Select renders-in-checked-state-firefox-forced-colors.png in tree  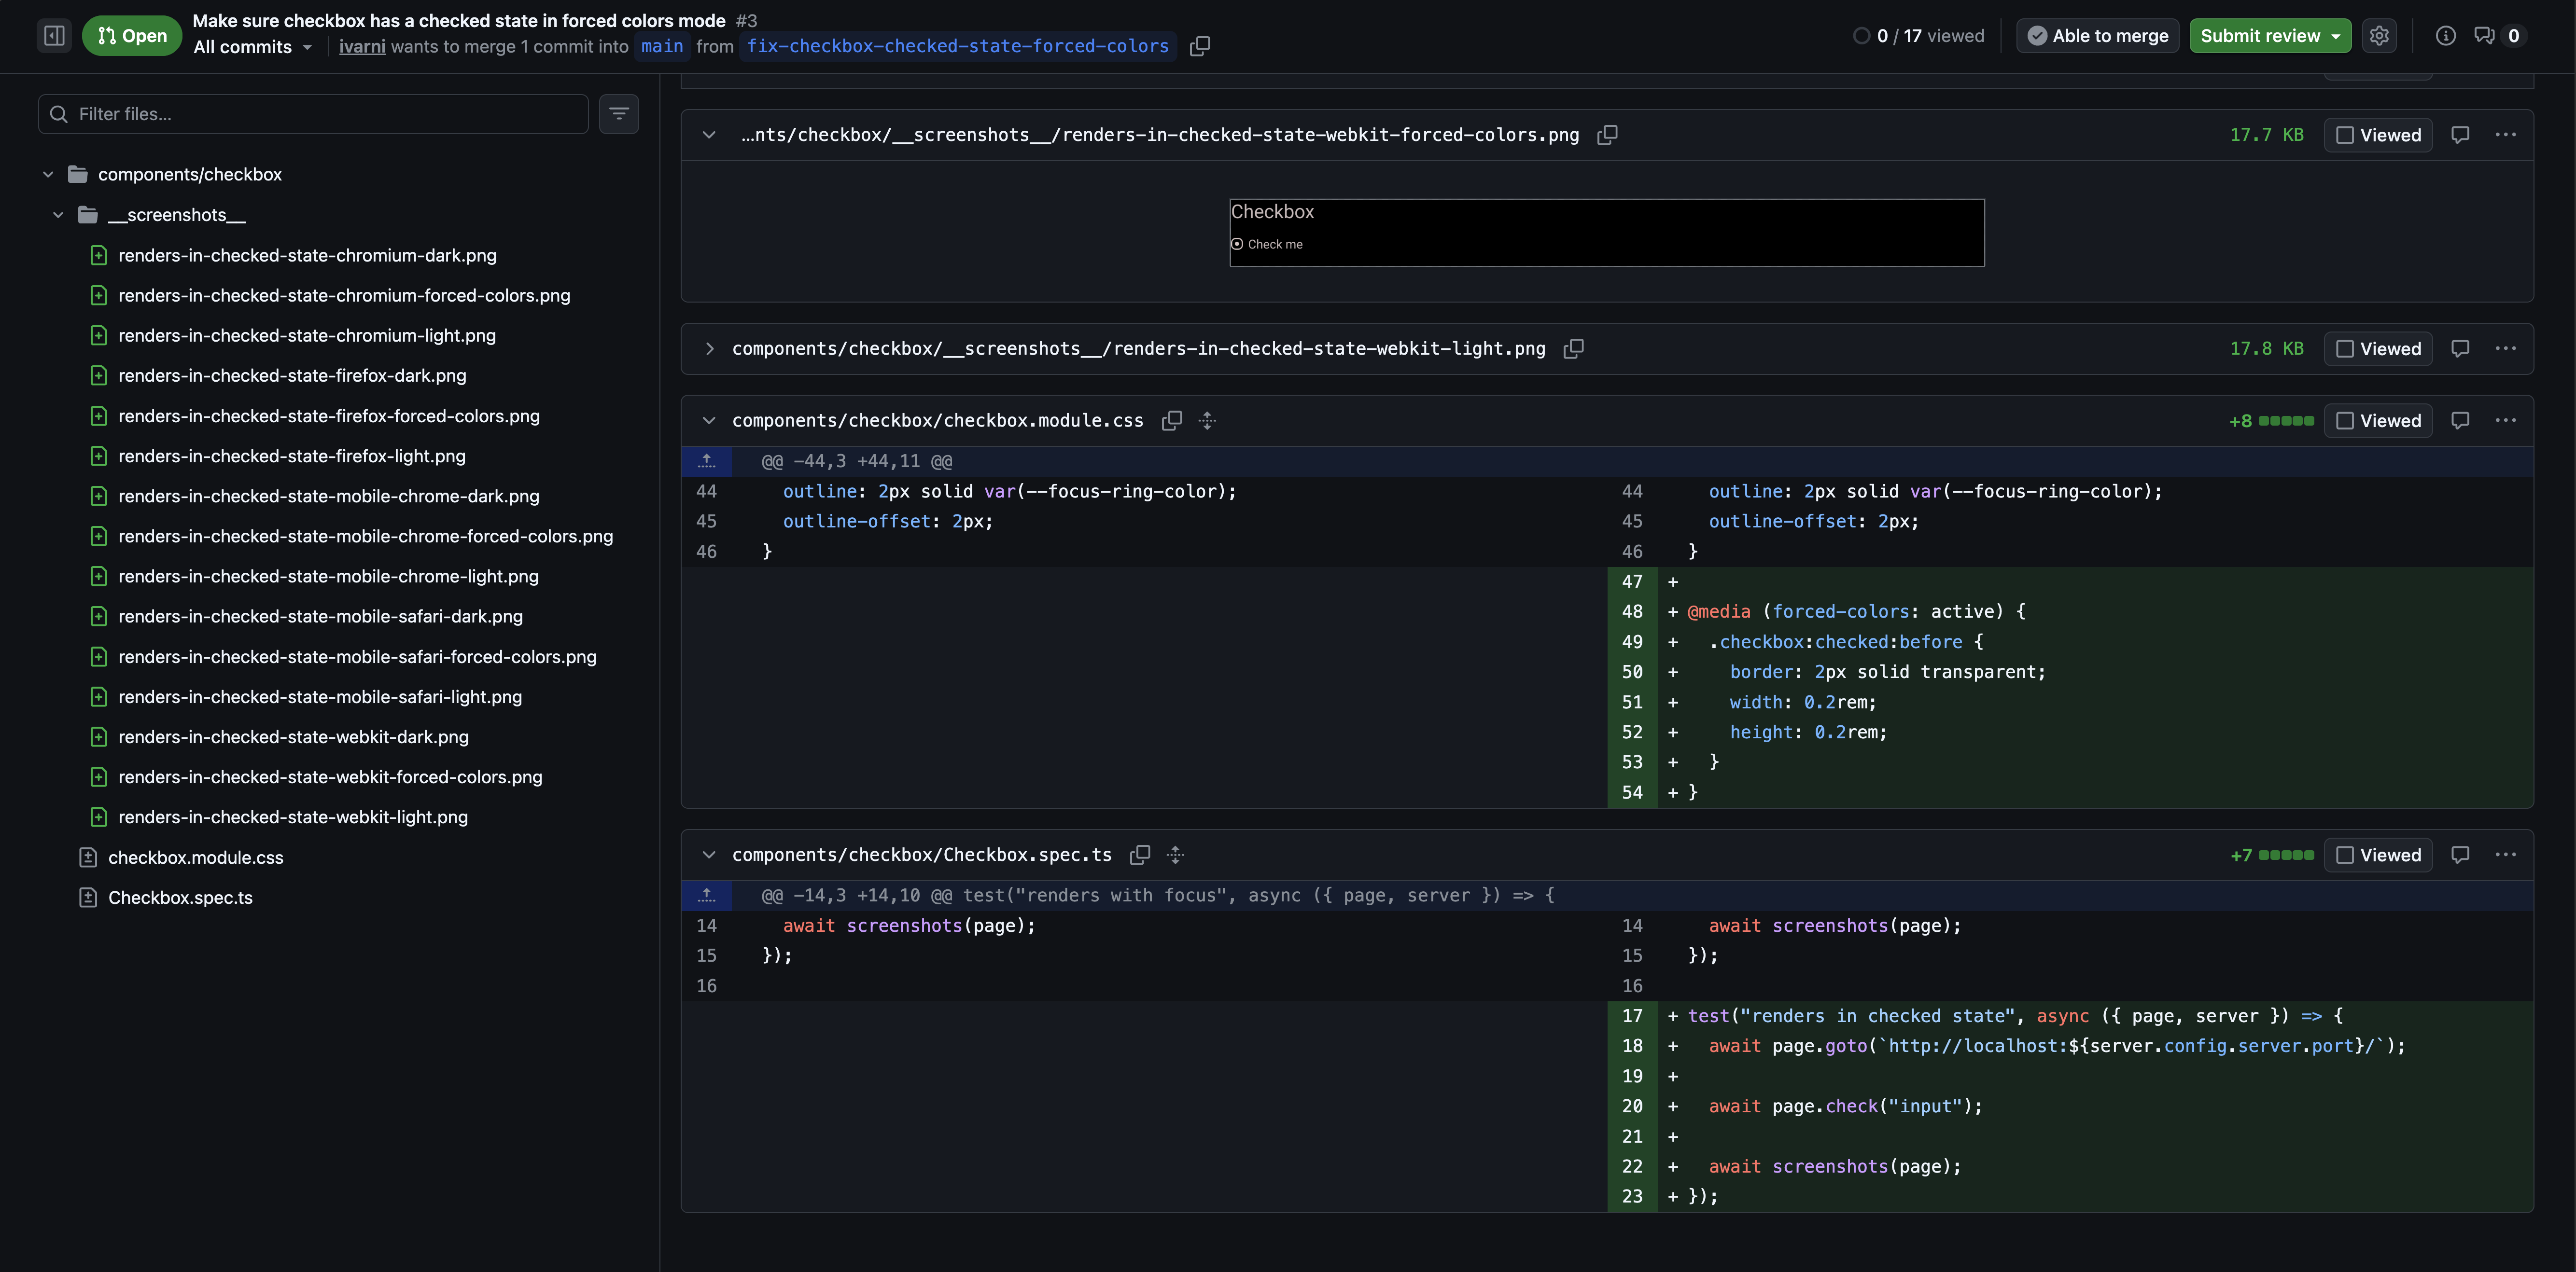tap(329, 416)
